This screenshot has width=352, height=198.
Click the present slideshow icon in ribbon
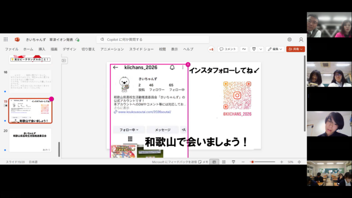254,49
